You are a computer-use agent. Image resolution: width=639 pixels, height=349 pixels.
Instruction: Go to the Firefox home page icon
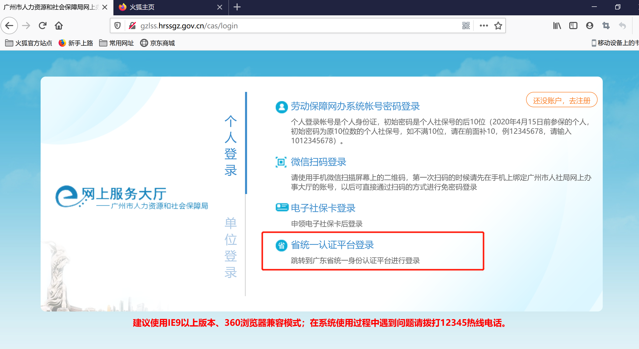pyautogui.click(x=59, y=26)
